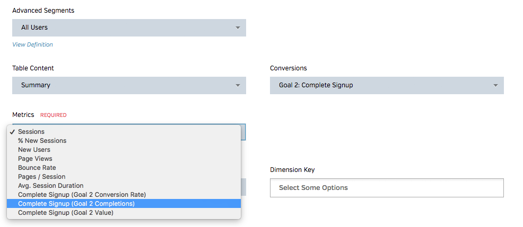The image size is (523, 227).
Task: Pick Complete Signup (Goal 2 Value) option
Action: (x=66, y=213)
